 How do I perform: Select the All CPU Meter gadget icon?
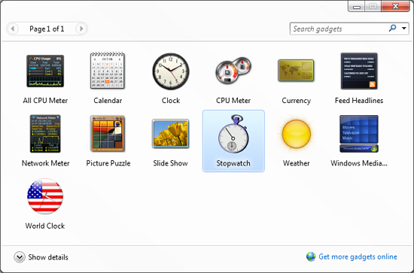click(x=45, y=71)
